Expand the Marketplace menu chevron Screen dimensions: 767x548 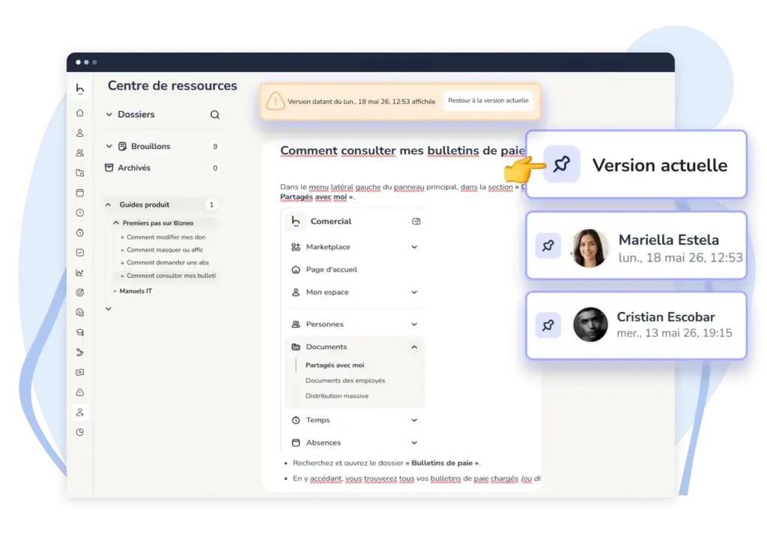[414, 247]
